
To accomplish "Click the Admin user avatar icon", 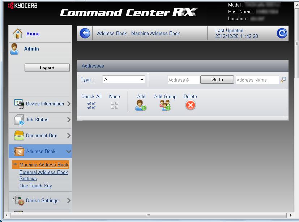I will pyautogui.click(x=14, y=49).
